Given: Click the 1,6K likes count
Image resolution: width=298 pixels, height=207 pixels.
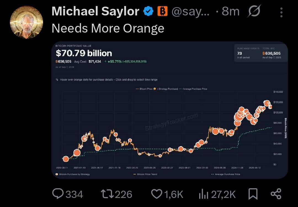Looking at the screenshot, I should 174,195.
